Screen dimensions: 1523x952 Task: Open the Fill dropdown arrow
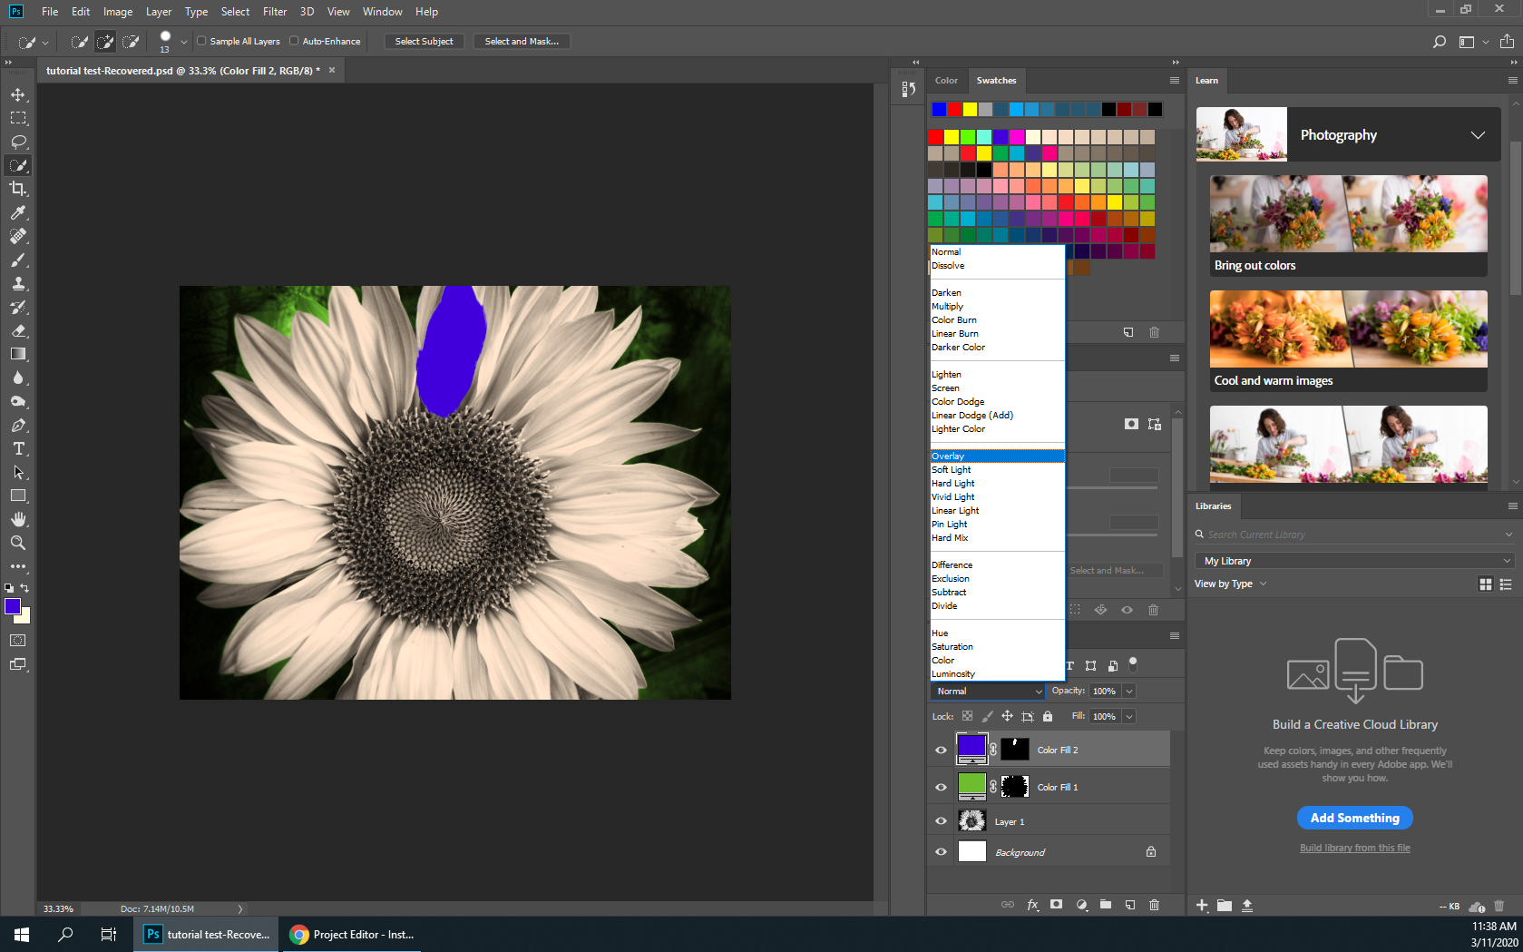coord(1129,717)
